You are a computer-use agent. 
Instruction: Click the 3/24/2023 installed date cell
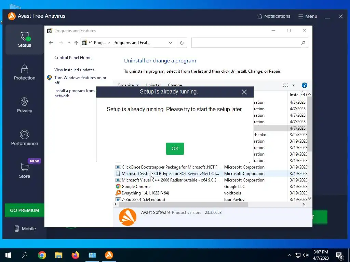tap(298, 134)
